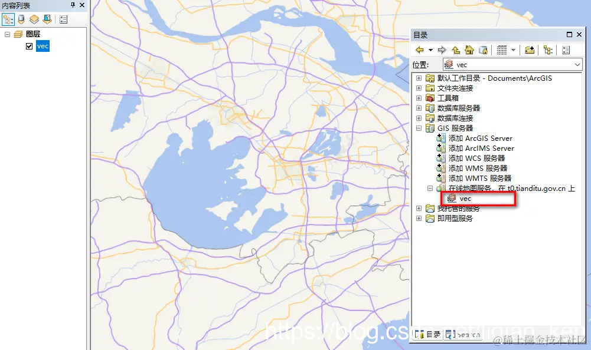Screen dimensions: 591x350
Task: Select 我托管的服务 entry
Action: point(458,208)
